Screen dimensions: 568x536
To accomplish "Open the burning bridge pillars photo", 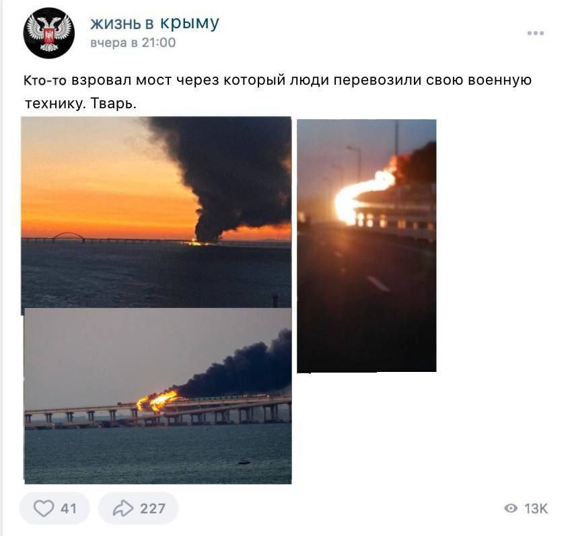I will point(158,396).
